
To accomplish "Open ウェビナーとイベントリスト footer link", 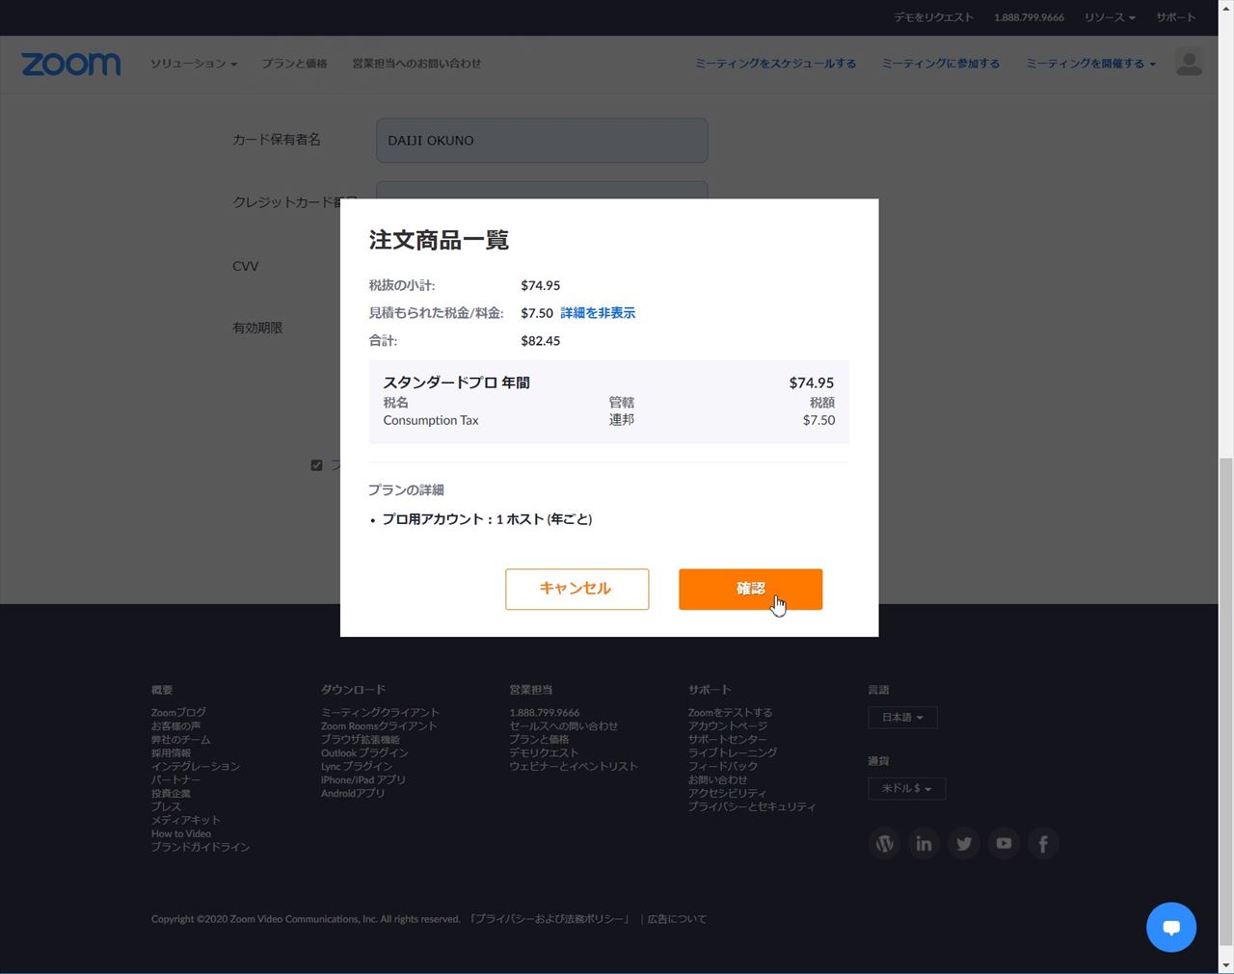I will click(x=574, y=767).
